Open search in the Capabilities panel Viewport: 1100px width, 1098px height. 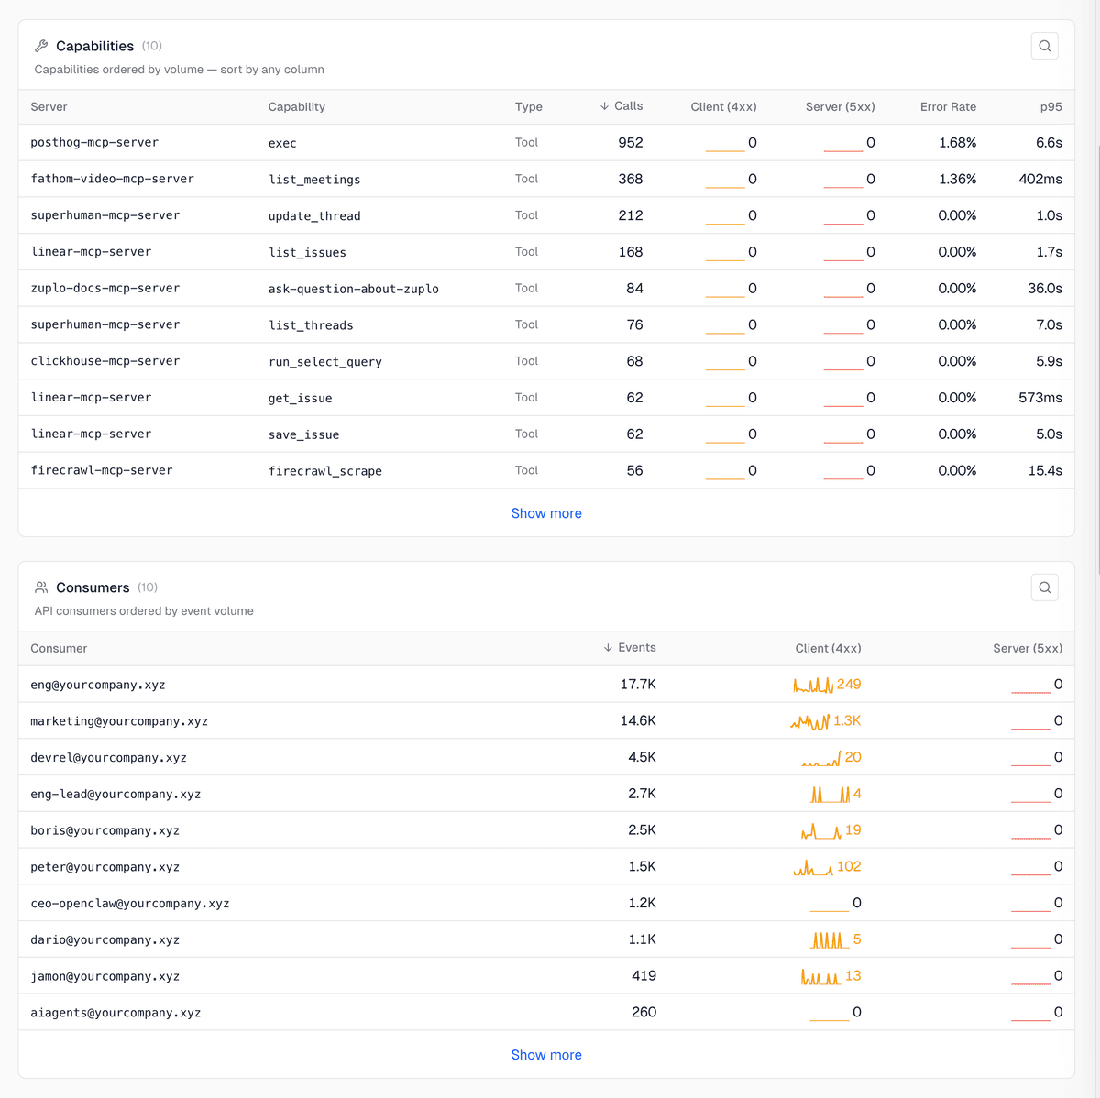[x=1044, y=46]
